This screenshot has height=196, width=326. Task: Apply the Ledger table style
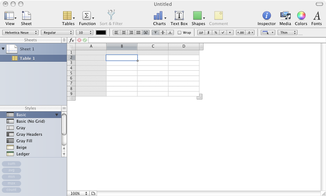pyautogui.click(x=30, y=154)
